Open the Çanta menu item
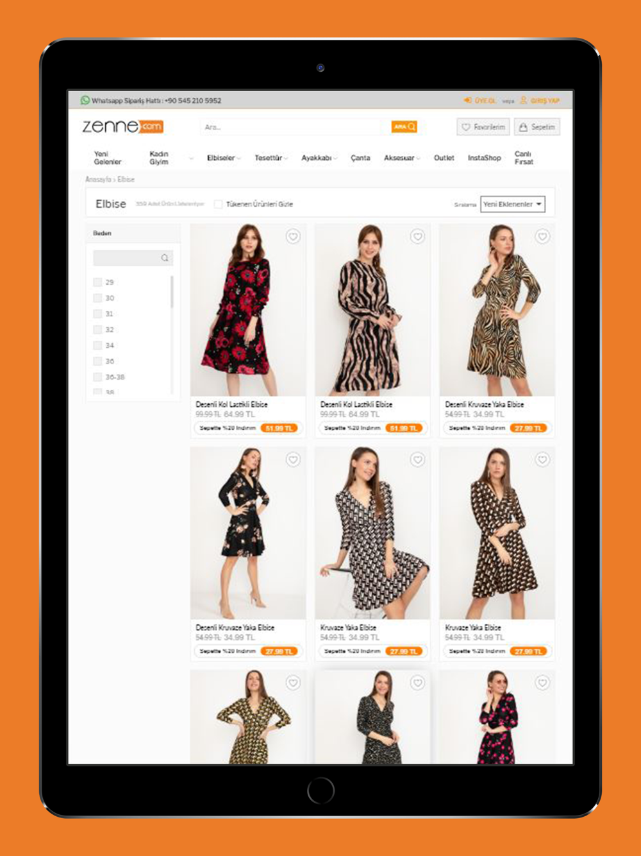Screen dimensions: 641x856 tap(360, 158)
